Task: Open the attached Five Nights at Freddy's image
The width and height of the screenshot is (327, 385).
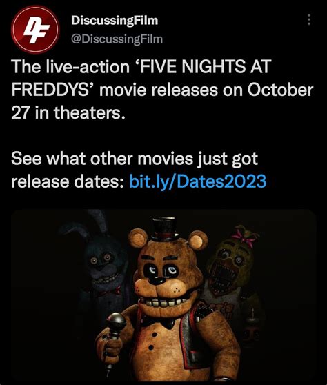Action: (x=163, y=295)
